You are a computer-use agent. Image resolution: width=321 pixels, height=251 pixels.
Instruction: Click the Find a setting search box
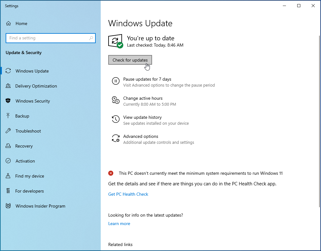[x=51, y=38]
